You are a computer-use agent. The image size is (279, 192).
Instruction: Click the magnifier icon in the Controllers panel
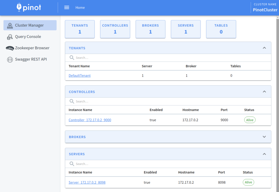click(x=71, y=101)
